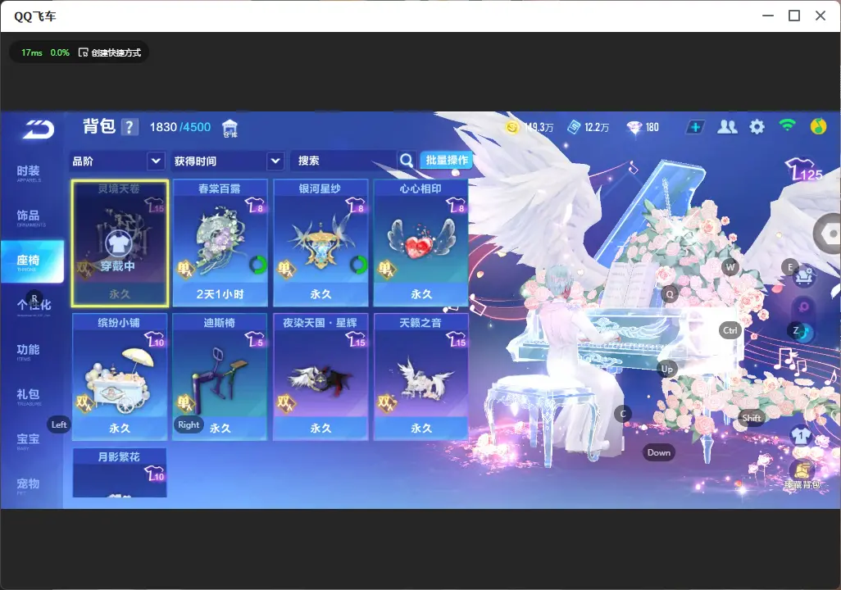
Task: Select the 座椅 seat tab
Action: pyautogui.click(x=32, y=261)
